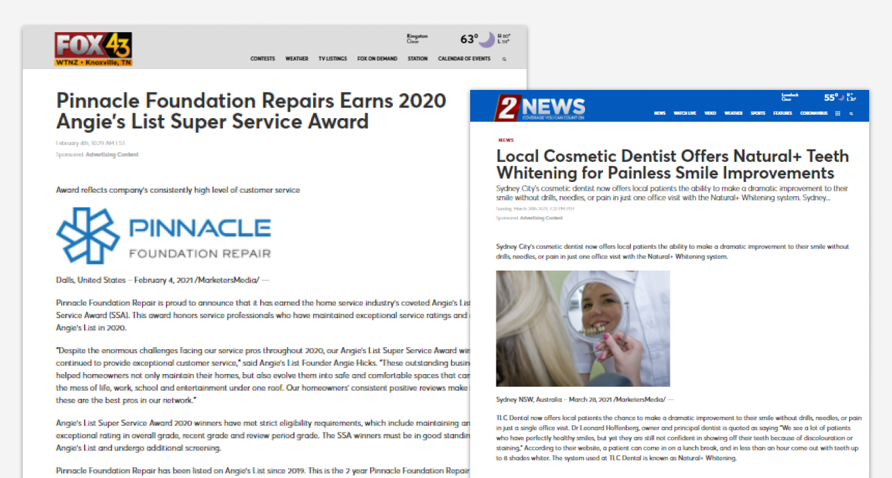Open the Coronavirus section on 2NEWS

pyautogui.click(x=814, y=113)
